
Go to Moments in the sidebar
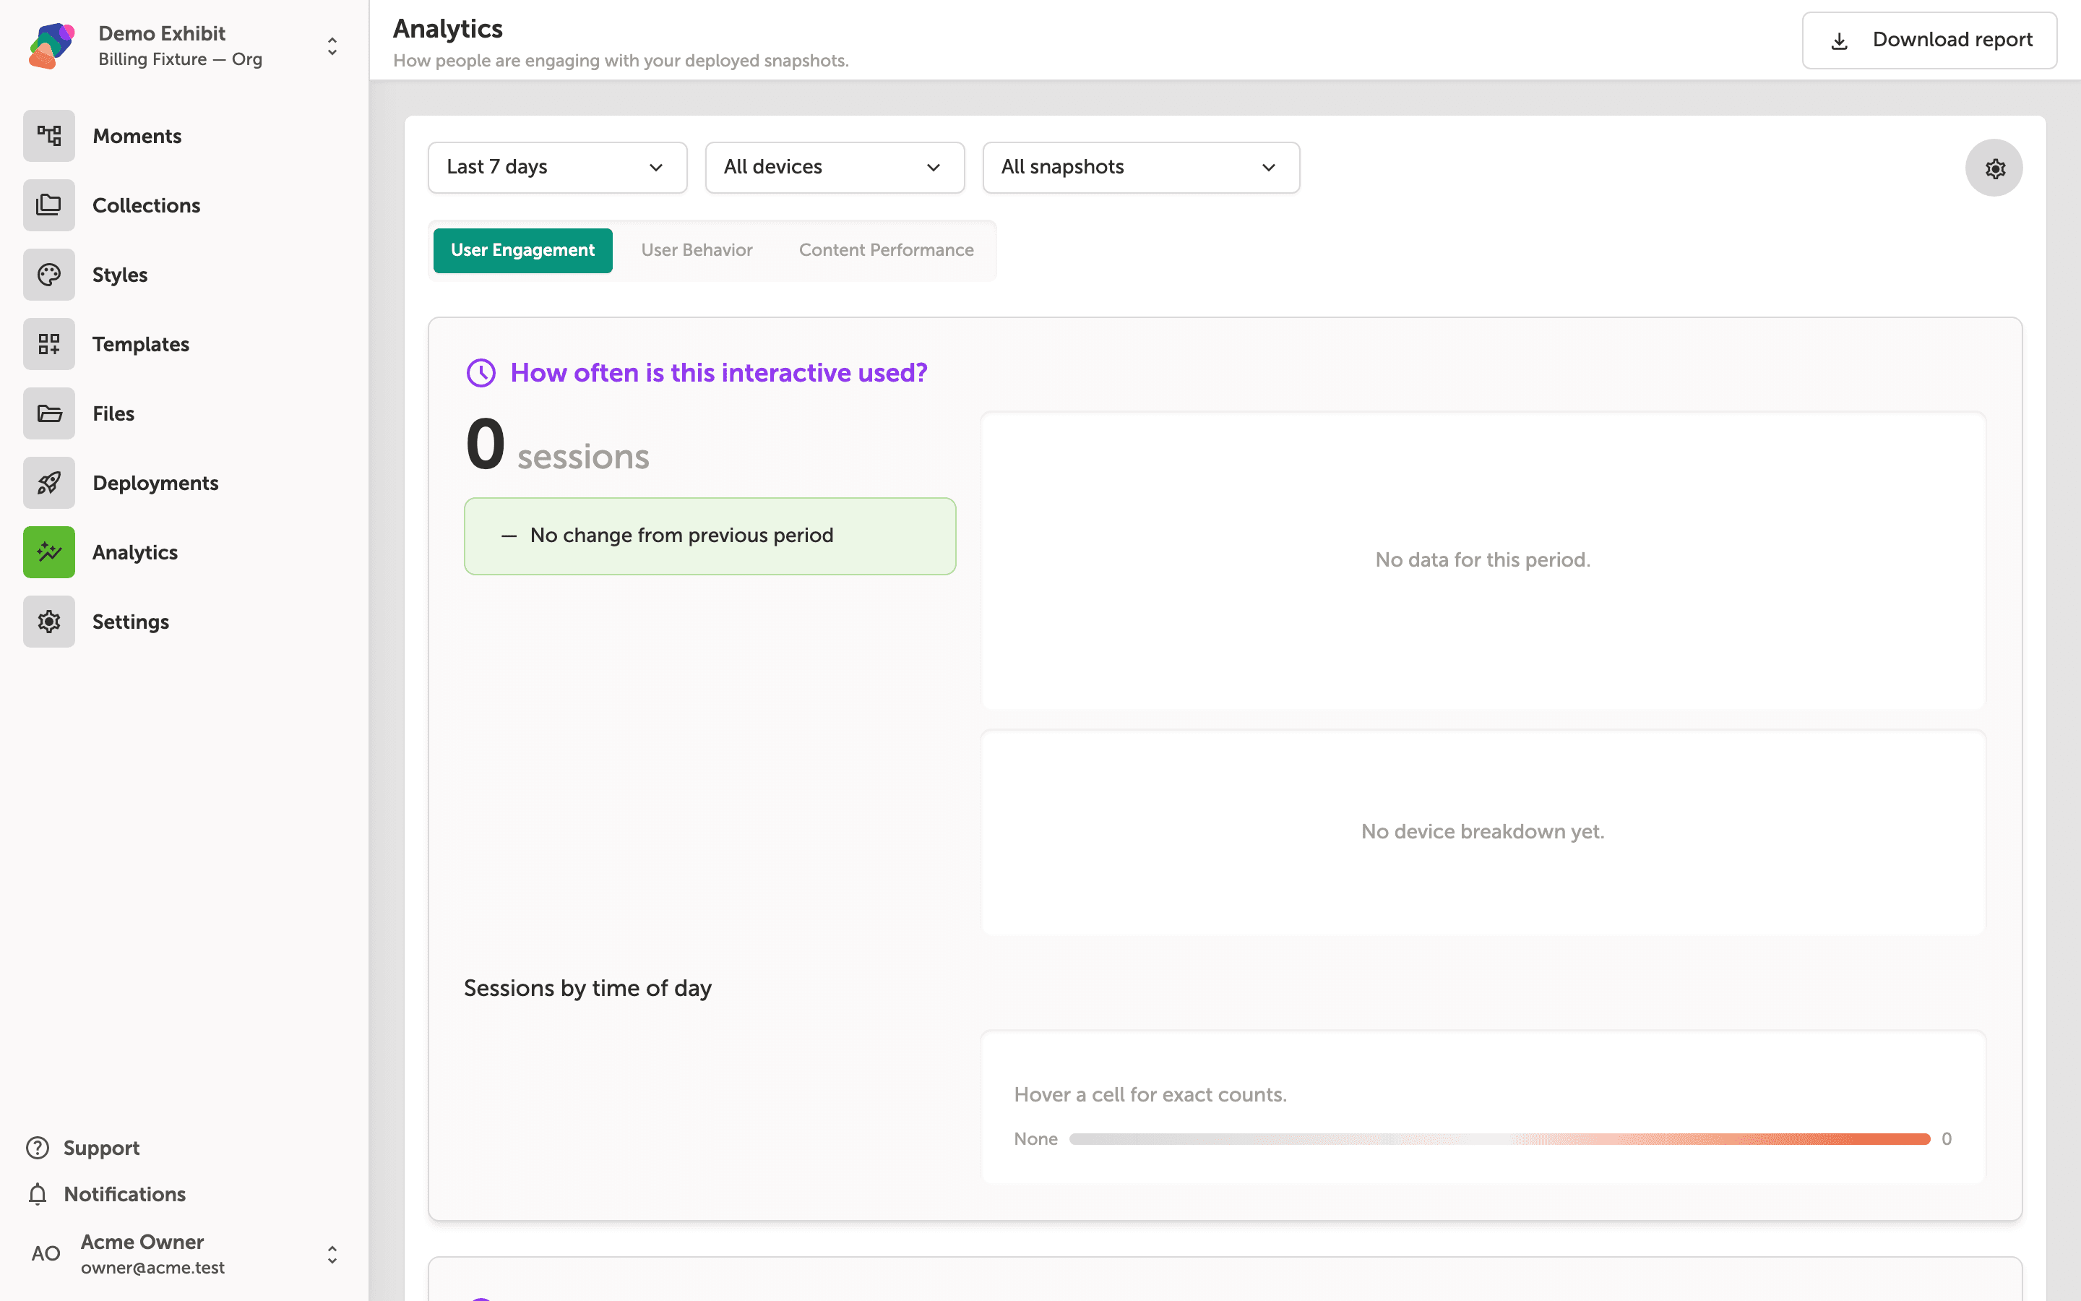coord(137,136)
